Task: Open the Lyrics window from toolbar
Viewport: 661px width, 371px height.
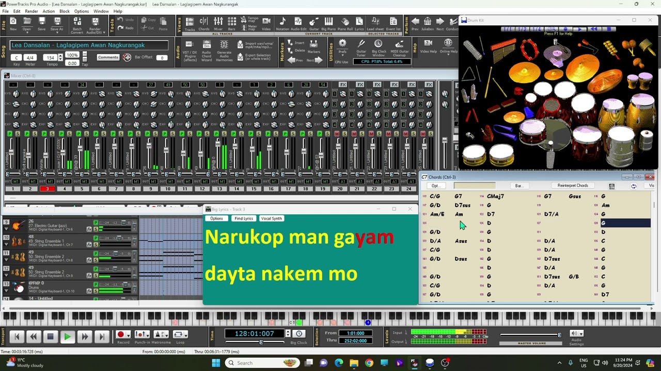Action: click(359, 24)
